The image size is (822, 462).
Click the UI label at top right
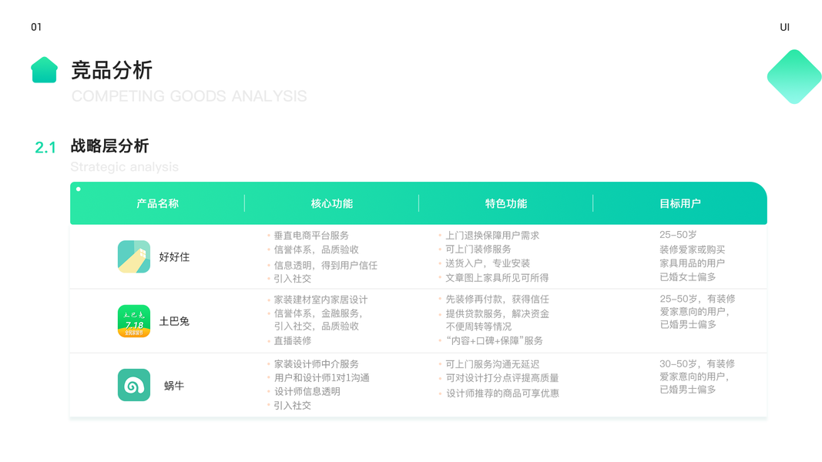pos(785,27)
